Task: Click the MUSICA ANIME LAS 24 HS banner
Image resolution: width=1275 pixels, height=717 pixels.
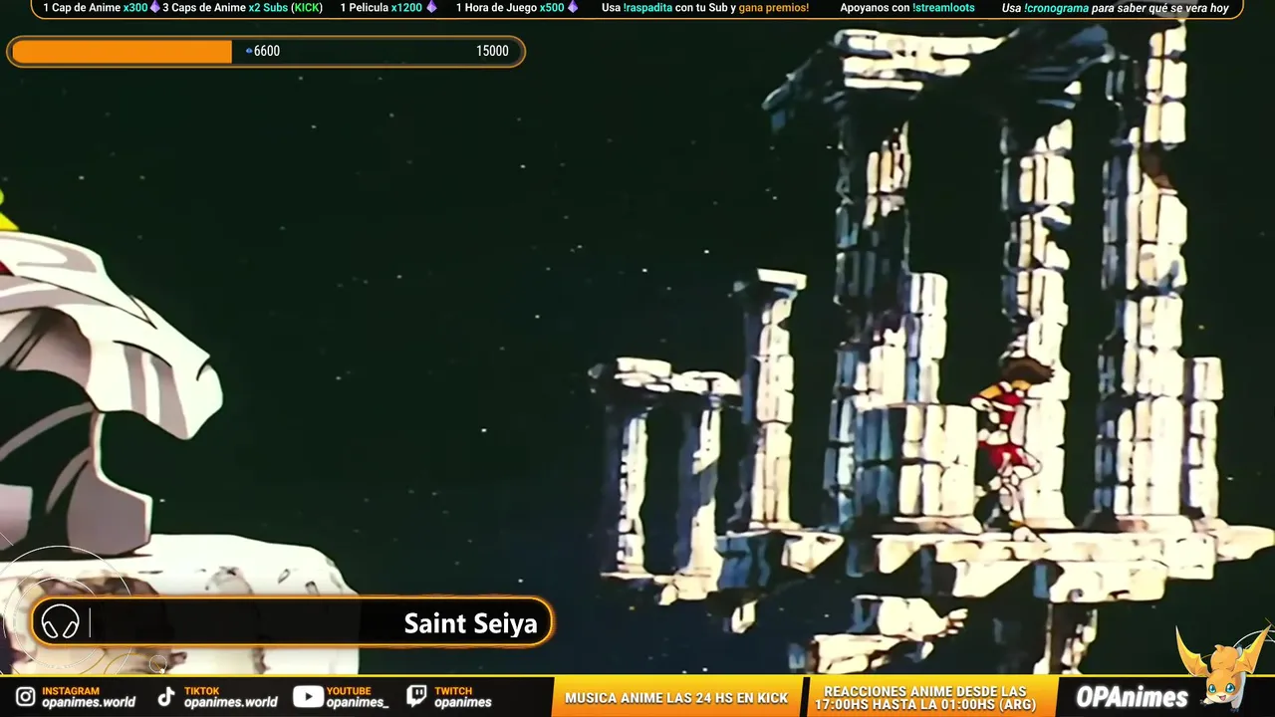Action: [x=676, y=698]
